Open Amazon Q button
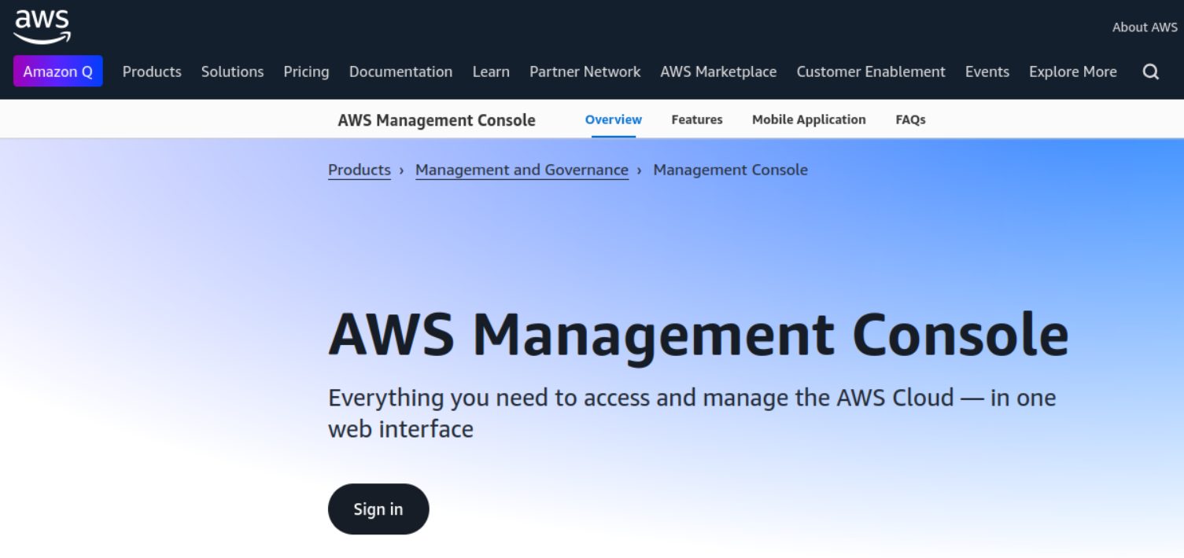 tap(58, 72)
